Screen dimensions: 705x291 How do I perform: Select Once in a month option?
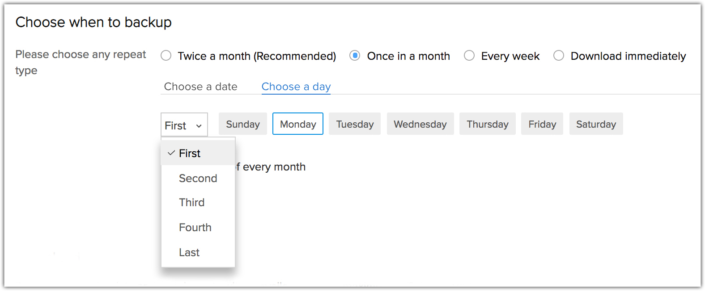click(355, 56)
